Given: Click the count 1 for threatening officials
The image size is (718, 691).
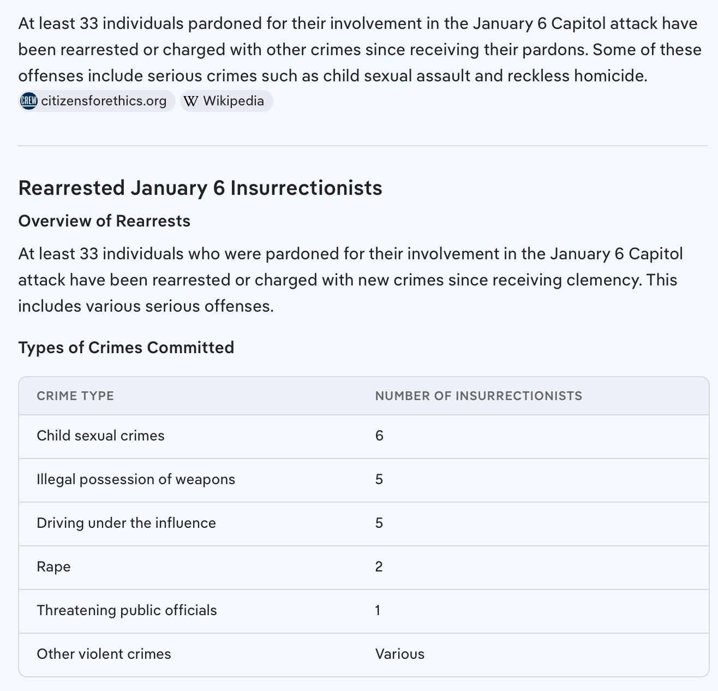Looking at the screenshot, I should (378, 610).
